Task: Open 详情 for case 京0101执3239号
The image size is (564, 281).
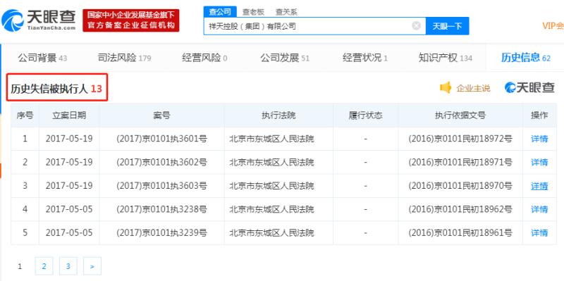Action: [539, 233]
